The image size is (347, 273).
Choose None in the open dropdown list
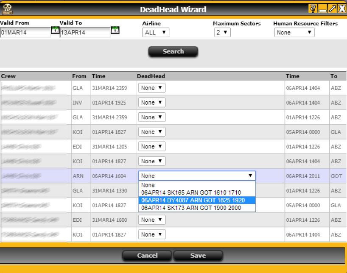[x=197, y=185]
